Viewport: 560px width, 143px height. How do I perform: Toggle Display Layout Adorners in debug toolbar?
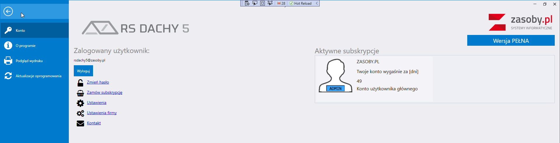coord(262,3)
